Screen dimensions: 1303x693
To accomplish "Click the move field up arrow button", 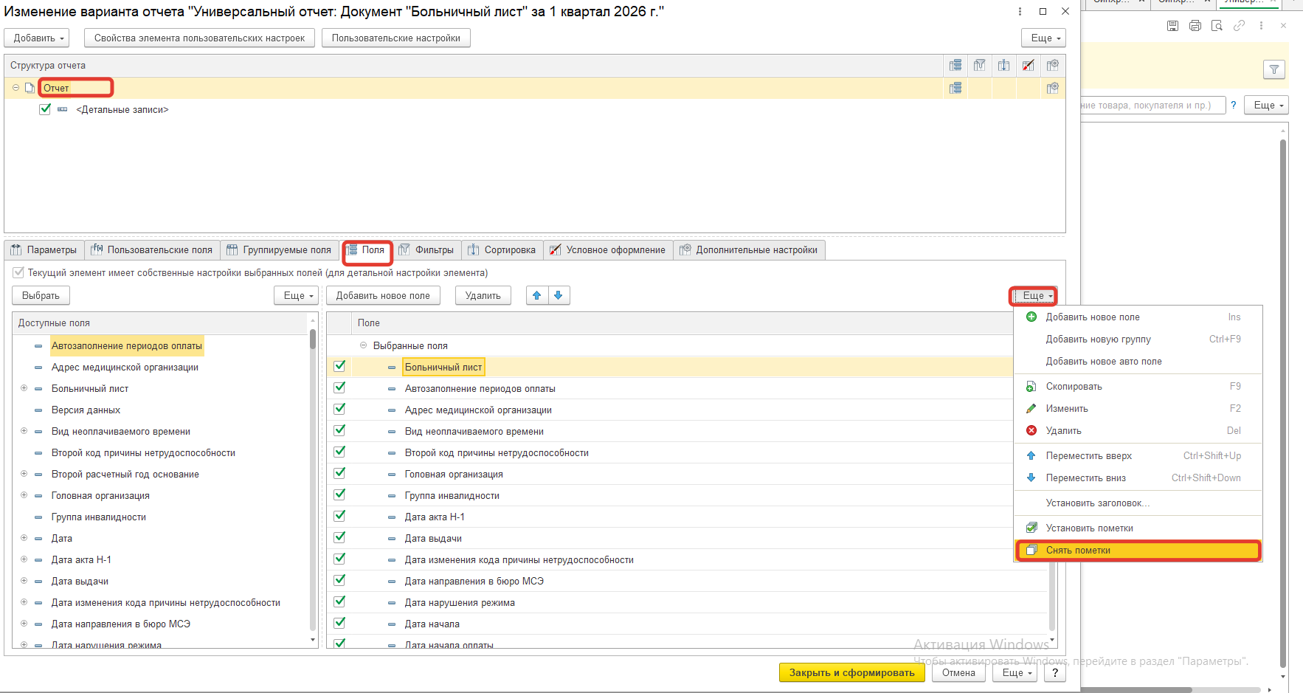I will [x=537, y=295].
